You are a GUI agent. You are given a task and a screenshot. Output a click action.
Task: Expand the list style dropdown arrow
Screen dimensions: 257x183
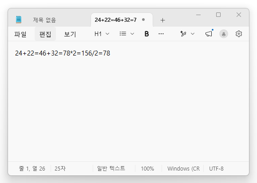pyautogui.click(x=132, y=34)
